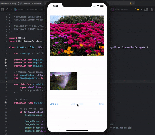Click the battery icon in simulator status bar
Screen dimensions: 155x135
[x=102, y=6]
